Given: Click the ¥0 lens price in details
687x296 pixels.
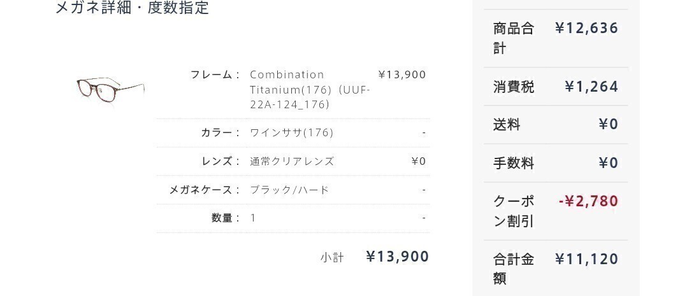Looking at the screenshot, I should pos(418,161).
